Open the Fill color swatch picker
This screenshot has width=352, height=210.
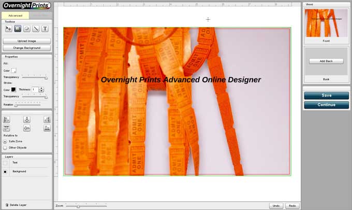point(13,71)
